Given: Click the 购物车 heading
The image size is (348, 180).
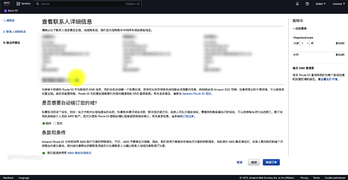Looking at the screenshot, I should pos(298,21).
